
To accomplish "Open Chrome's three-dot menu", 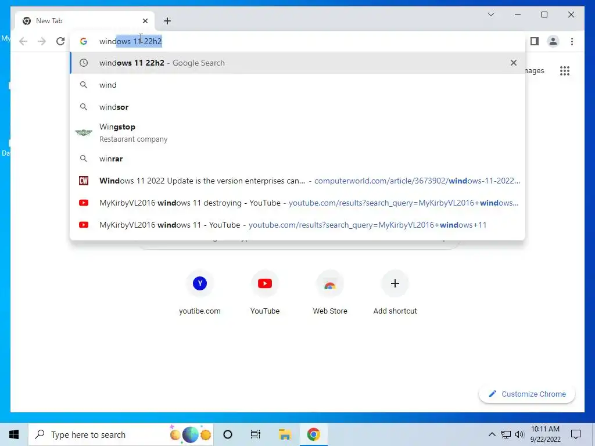I will pos(572,41).
